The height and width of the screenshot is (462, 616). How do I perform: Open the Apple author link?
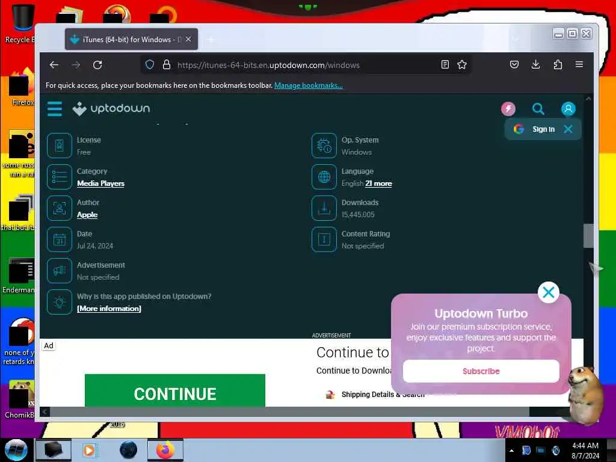click(x=87, y=215)
